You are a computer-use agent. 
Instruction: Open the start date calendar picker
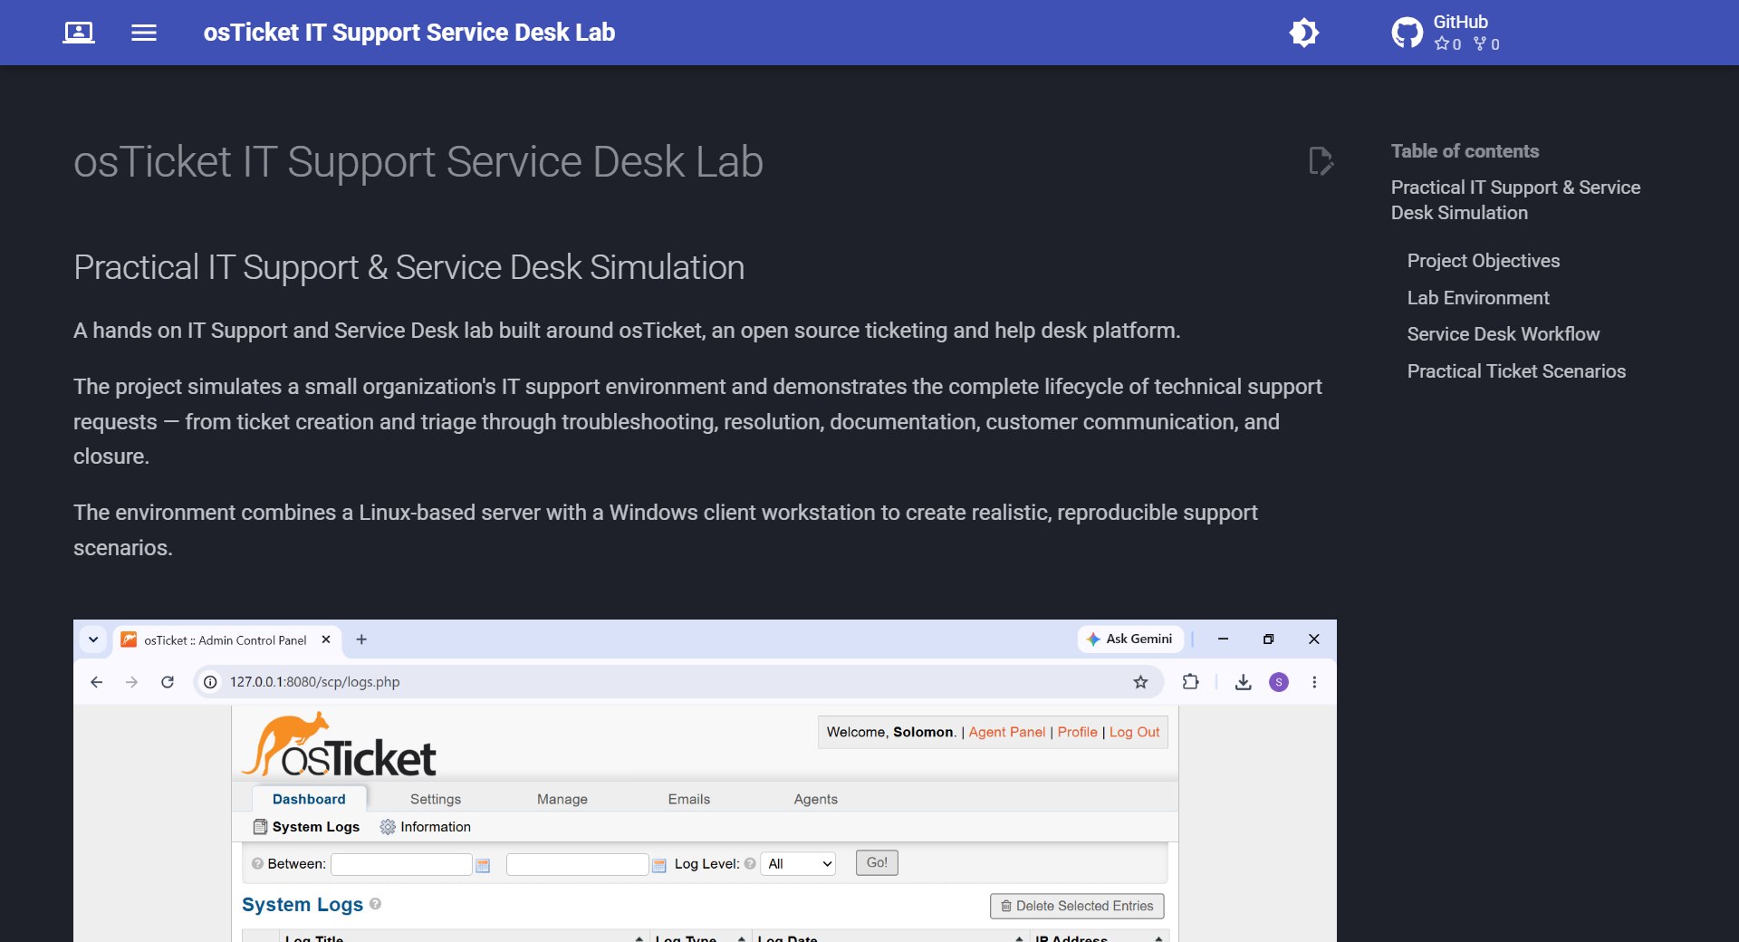[483, 865]
